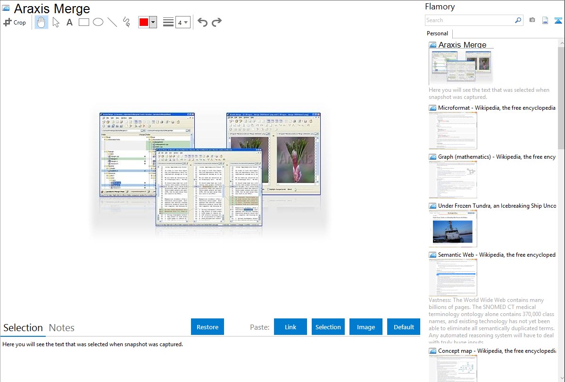The width and height of the screenshot is (565, 382).
Task: Click the scroll up arrow in the sidebar
Action: 561,43
